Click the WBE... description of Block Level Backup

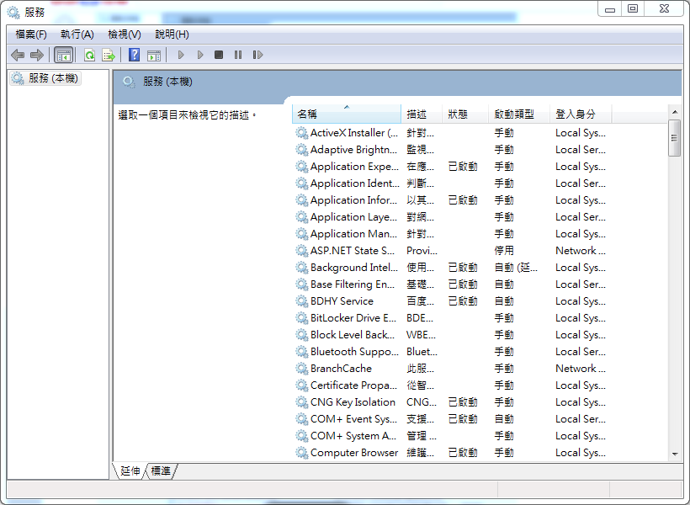(x=421, y=335)
